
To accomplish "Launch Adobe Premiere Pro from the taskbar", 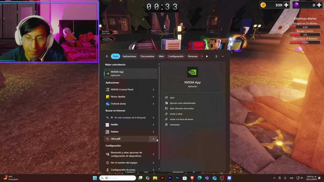I will click(170, 178).
